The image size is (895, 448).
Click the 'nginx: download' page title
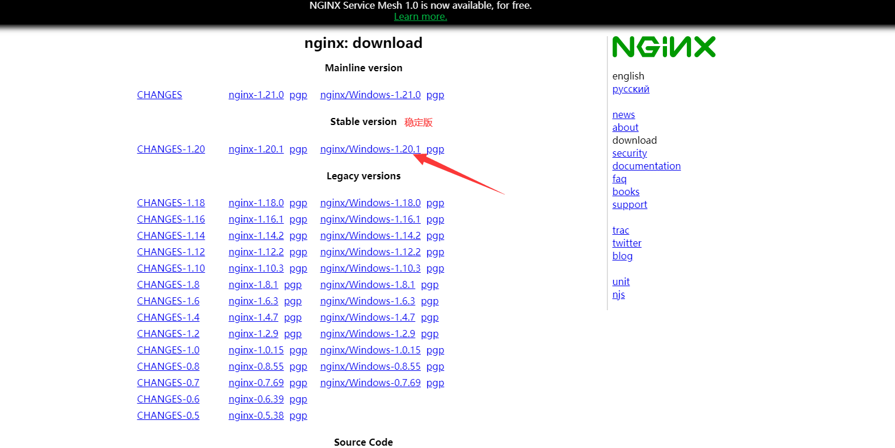[363, 43]
